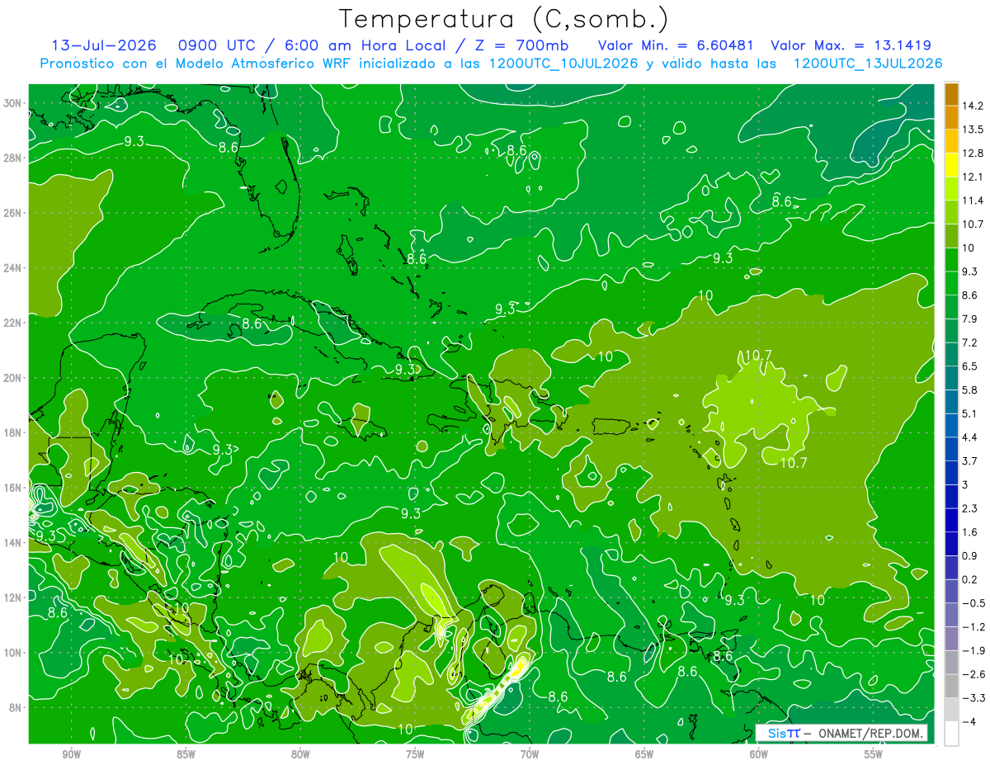The height and width of the screenshot is (765, 990).
Task: Click the '55W' longitude axis label
Action: pos(874,754)
